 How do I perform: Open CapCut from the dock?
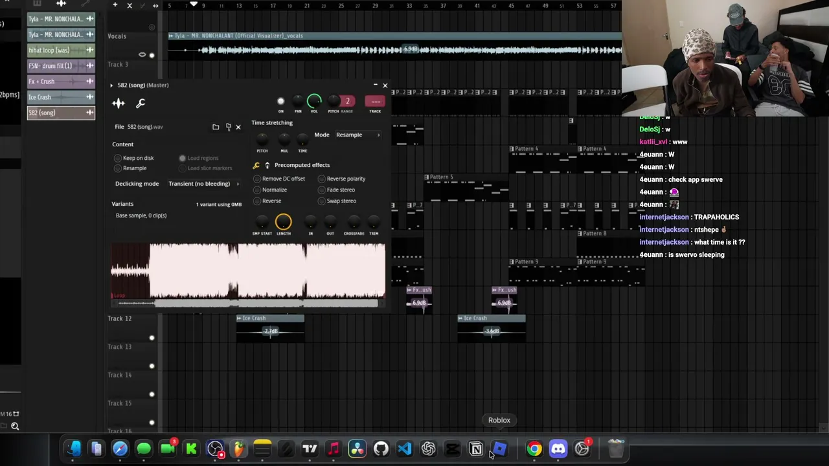[x=452, y=449]
